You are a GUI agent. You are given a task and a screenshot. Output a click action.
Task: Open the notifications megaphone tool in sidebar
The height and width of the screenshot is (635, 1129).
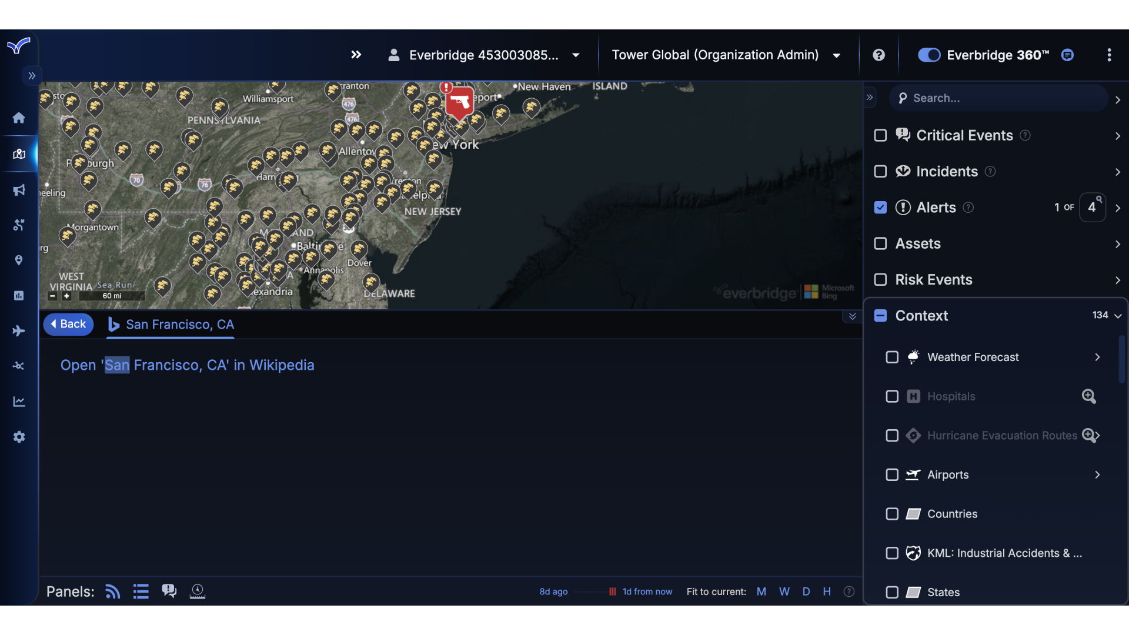tap(19, 189)
